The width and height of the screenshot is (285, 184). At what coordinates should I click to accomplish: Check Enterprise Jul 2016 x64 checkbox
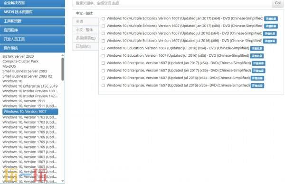[103, 78]
